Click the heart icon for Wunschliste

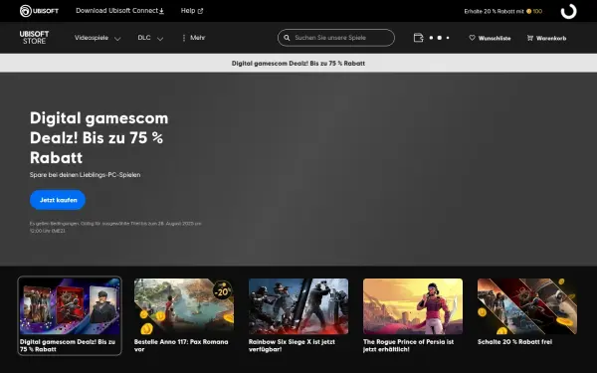point(472,38)
